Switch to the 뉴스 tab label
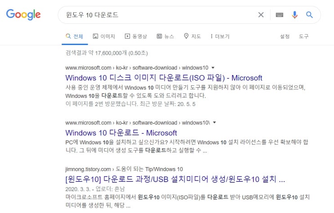This screenshot has height=213, width=334. click(169, 36)
